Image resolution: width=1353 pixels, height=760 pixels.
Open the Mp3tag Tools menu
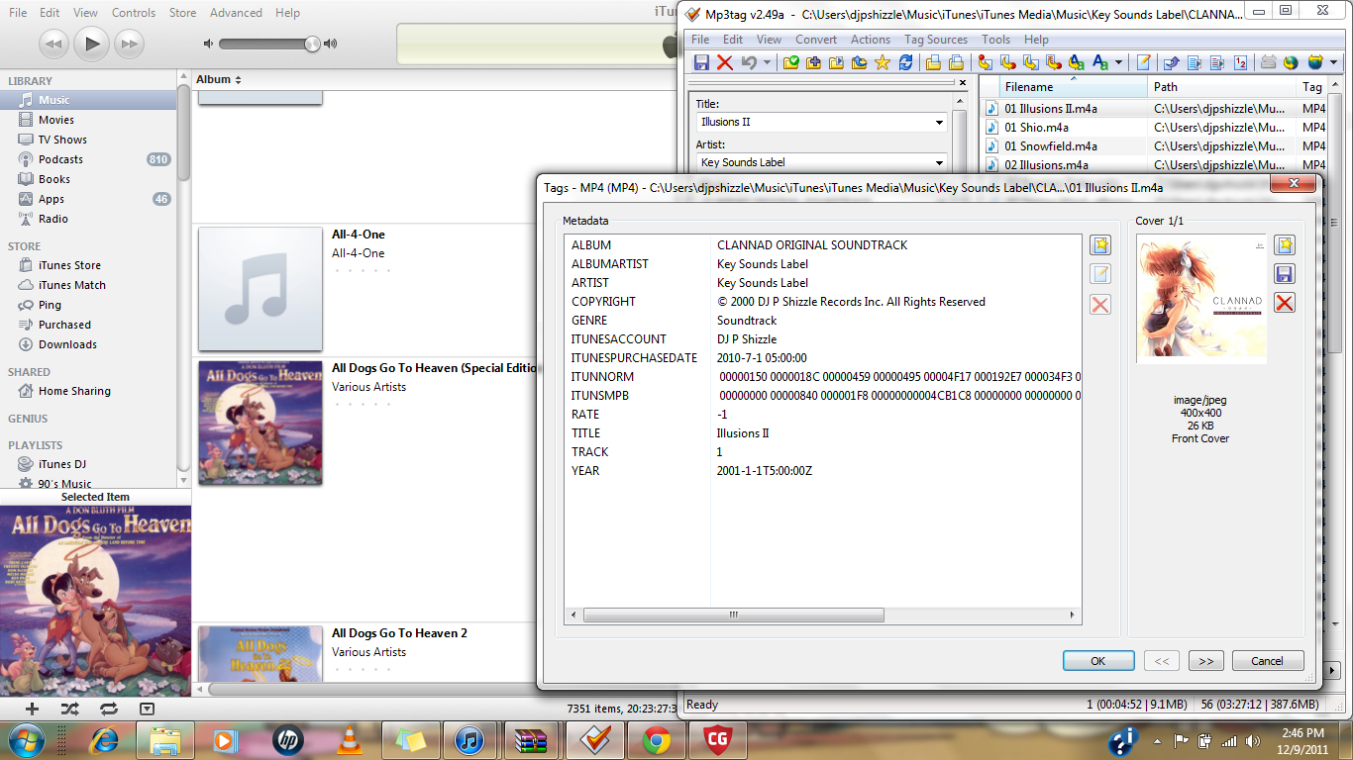tap(996, 40)
